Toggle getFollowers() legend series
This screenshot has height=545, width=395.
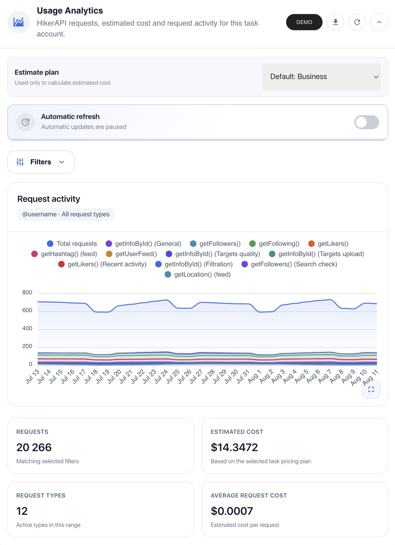click(215, 244)
